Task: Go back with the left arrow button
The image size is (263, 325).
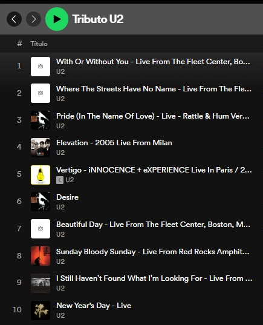Action: point(14,19)
